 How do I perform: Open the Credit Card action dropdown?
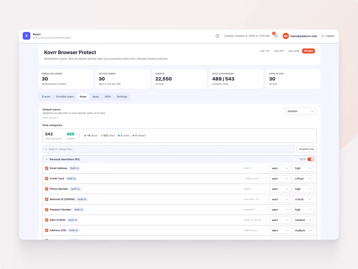pyautogui.click(x=280, y=179)
